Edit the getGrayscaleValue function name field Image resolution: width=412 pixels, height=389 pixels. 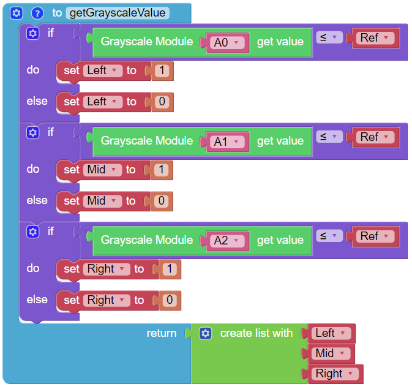point(118,13)
